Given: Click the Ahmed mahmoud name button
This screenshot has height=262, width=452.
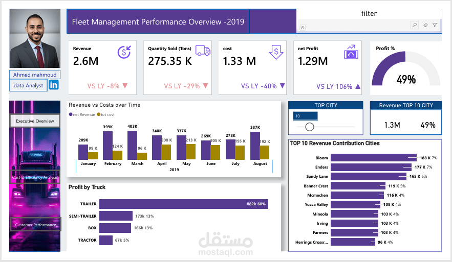Looking at the screenshot, I should (x=35, y=75).
